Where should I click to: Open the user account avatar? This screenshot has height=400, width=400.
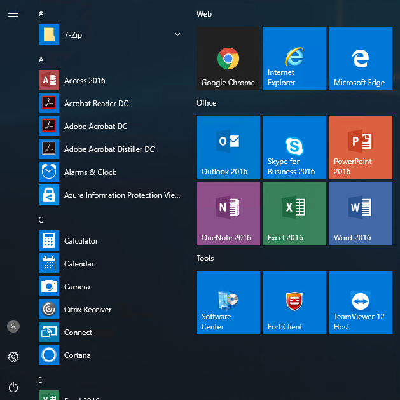[x=13, y=326]
